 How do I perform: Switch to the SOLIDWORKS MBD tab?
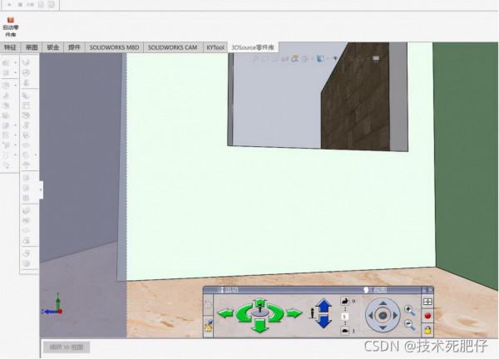114,47
